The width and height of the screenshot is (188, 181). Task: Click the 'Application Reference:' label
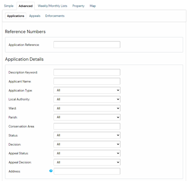pos(24,45)
